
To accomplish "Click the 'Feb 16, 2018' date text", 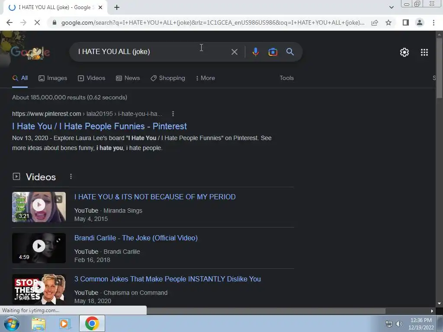I will tap(92, 260).
